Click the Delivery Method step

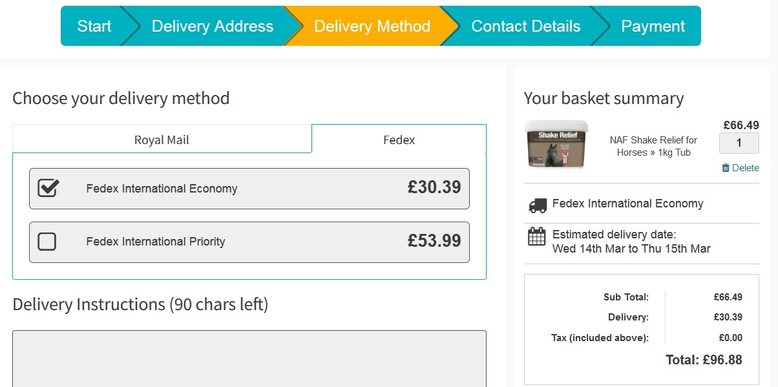coord(372,26)
